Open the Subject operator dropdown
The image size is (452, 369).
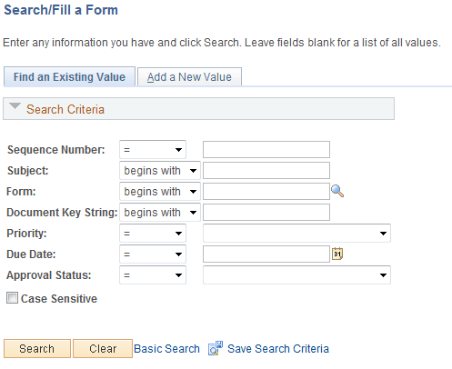point(160,171)
